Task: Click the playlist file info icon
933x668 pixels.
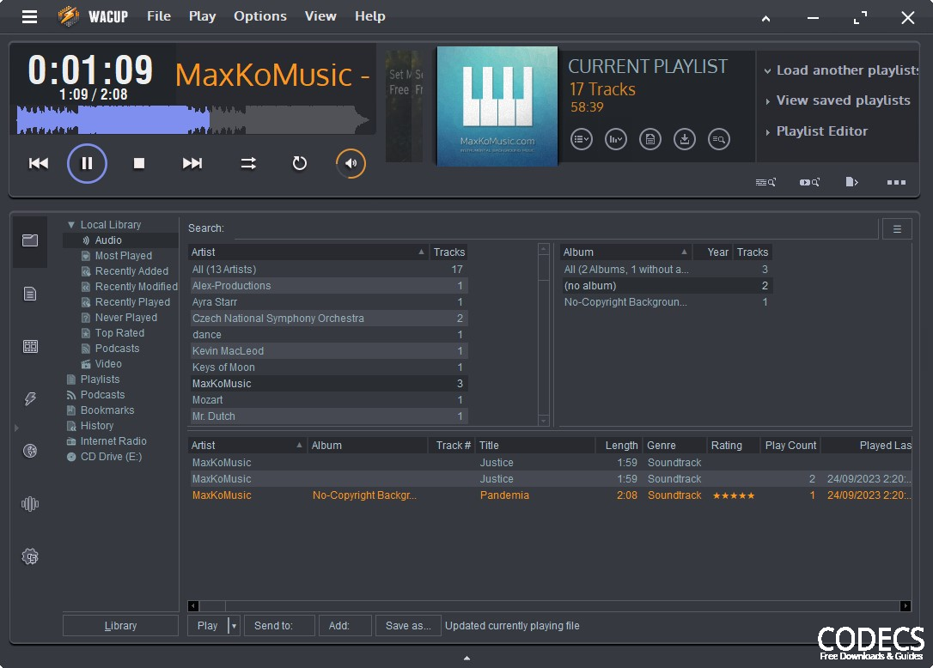Action: click(x=649, y=139)
